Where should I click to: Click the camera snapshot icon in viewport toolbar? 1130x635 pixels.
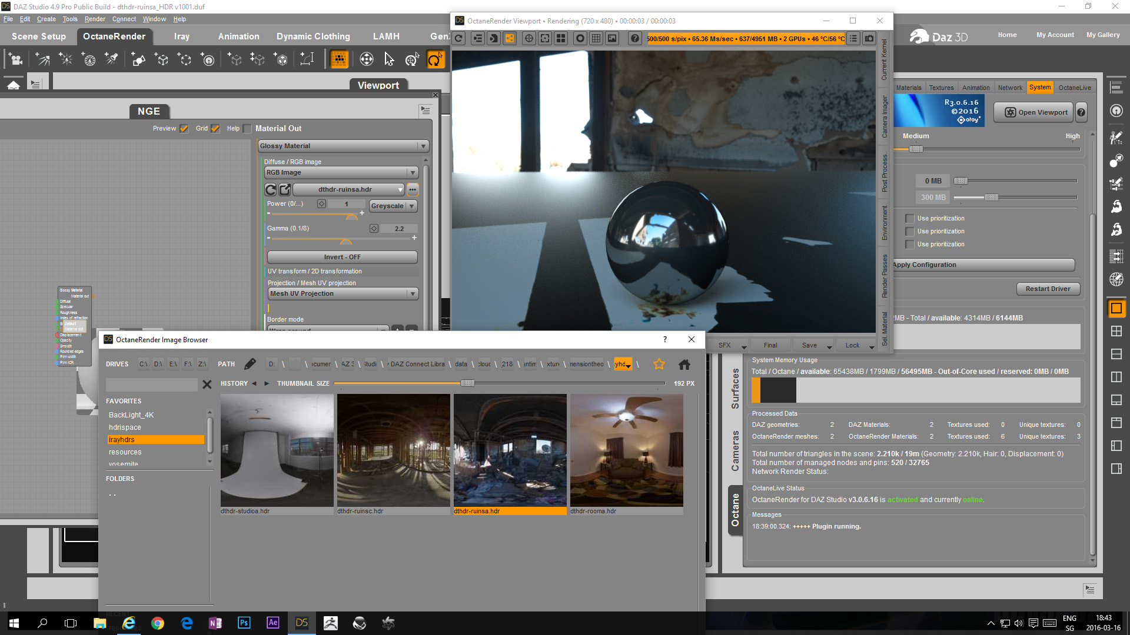(x=869, y=39)
